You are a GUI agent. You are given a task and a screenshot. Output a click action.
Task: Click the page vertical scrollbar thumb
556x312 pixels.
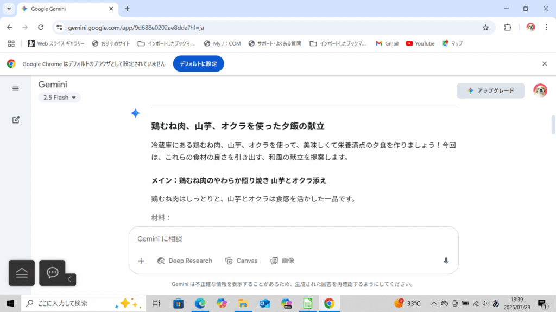tap(553, 125)
